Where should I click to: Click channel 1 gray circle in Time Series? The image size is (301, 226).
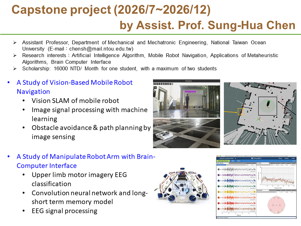click(218, 169)
